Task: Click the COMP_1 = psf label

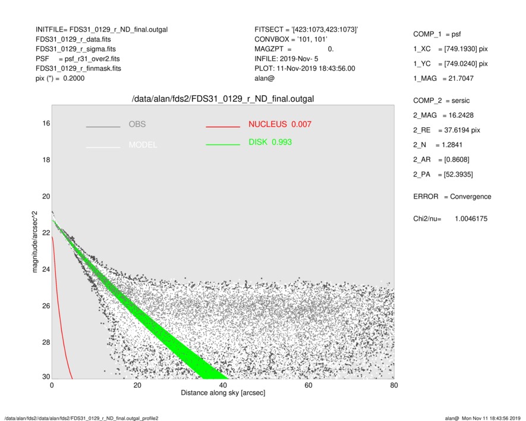Action: [437, 34]
